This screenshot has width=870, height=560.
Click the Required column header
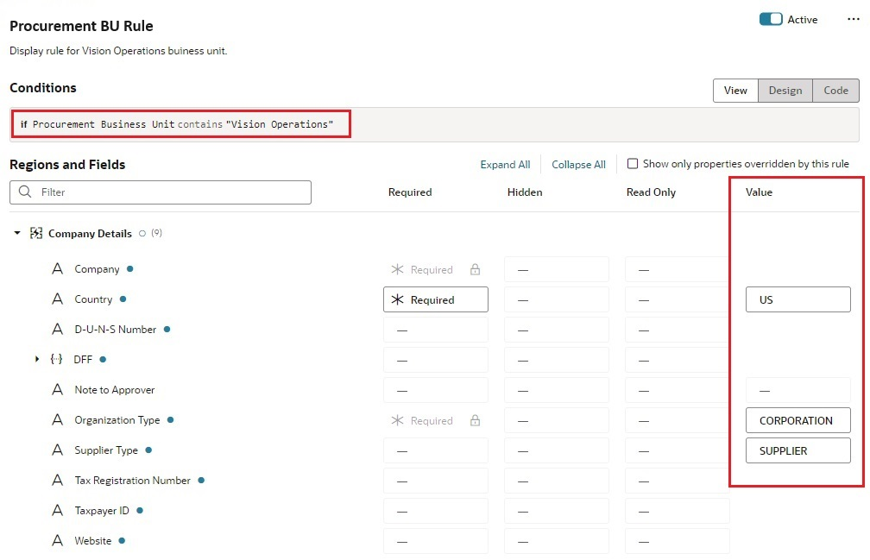point(410,192)
